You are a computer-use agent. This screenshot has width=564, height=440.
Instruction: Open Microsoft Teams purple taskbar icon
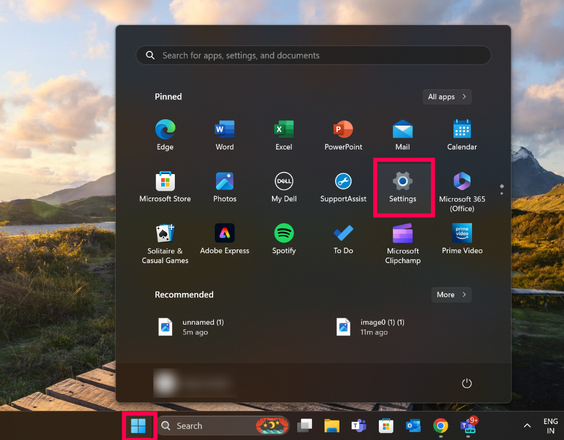point(359,426)
